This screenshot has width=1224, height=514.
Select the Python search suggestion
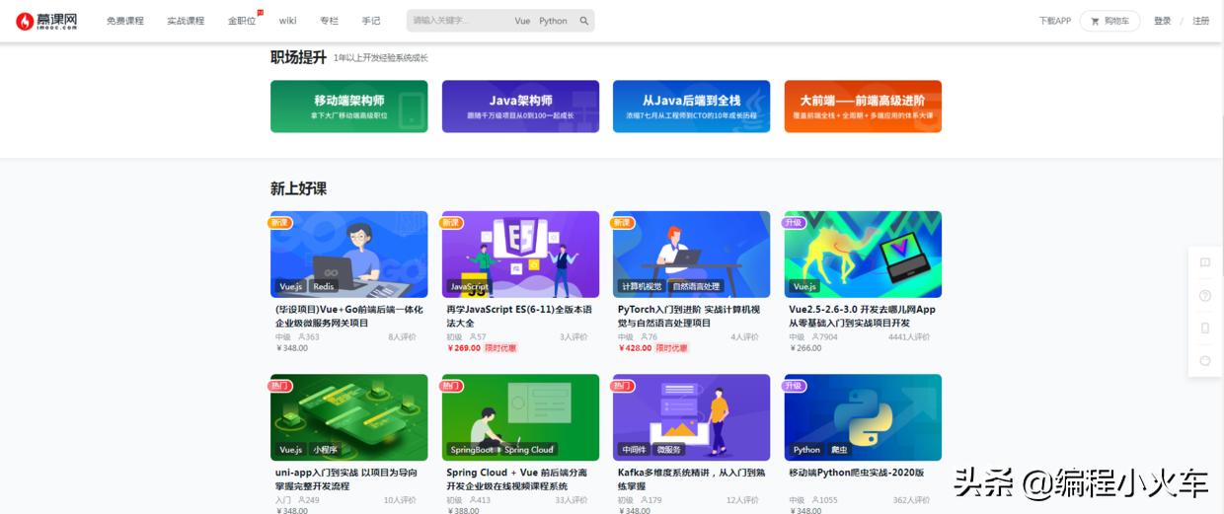pos(553,21)
